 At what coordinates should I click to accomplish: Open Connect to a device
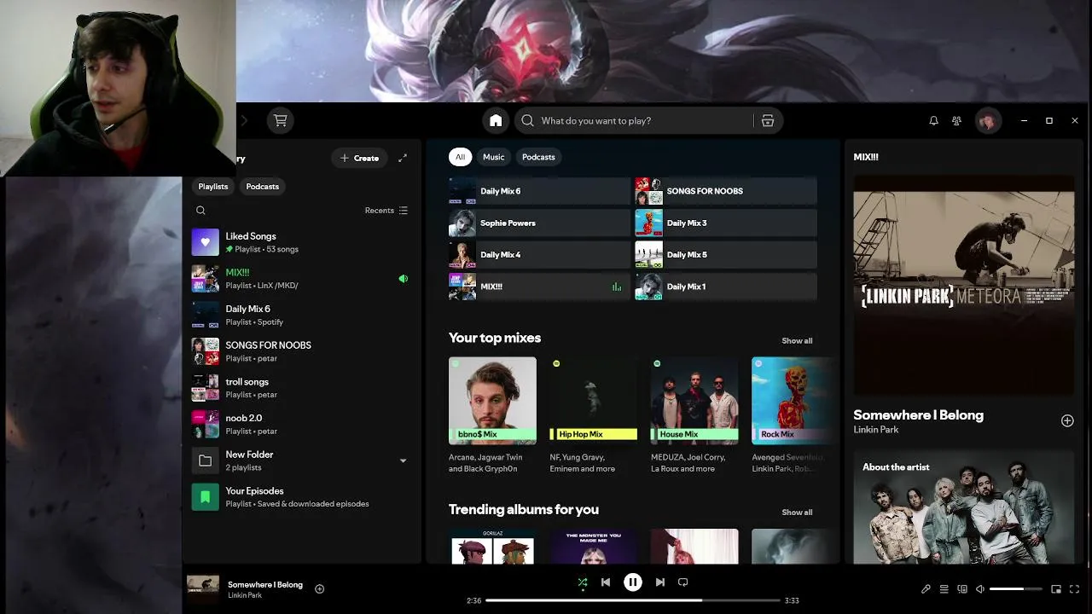pyautogui.click(x=962, y=589)
